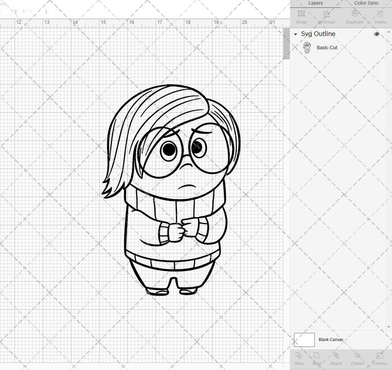392x370 pixels.
Task: Click the Blank Canvas label
Action: (331, 339)
